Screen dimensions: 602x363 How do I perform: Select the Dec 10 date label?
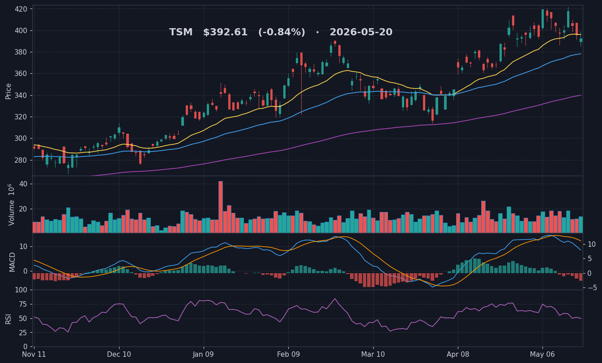(119, 355)
